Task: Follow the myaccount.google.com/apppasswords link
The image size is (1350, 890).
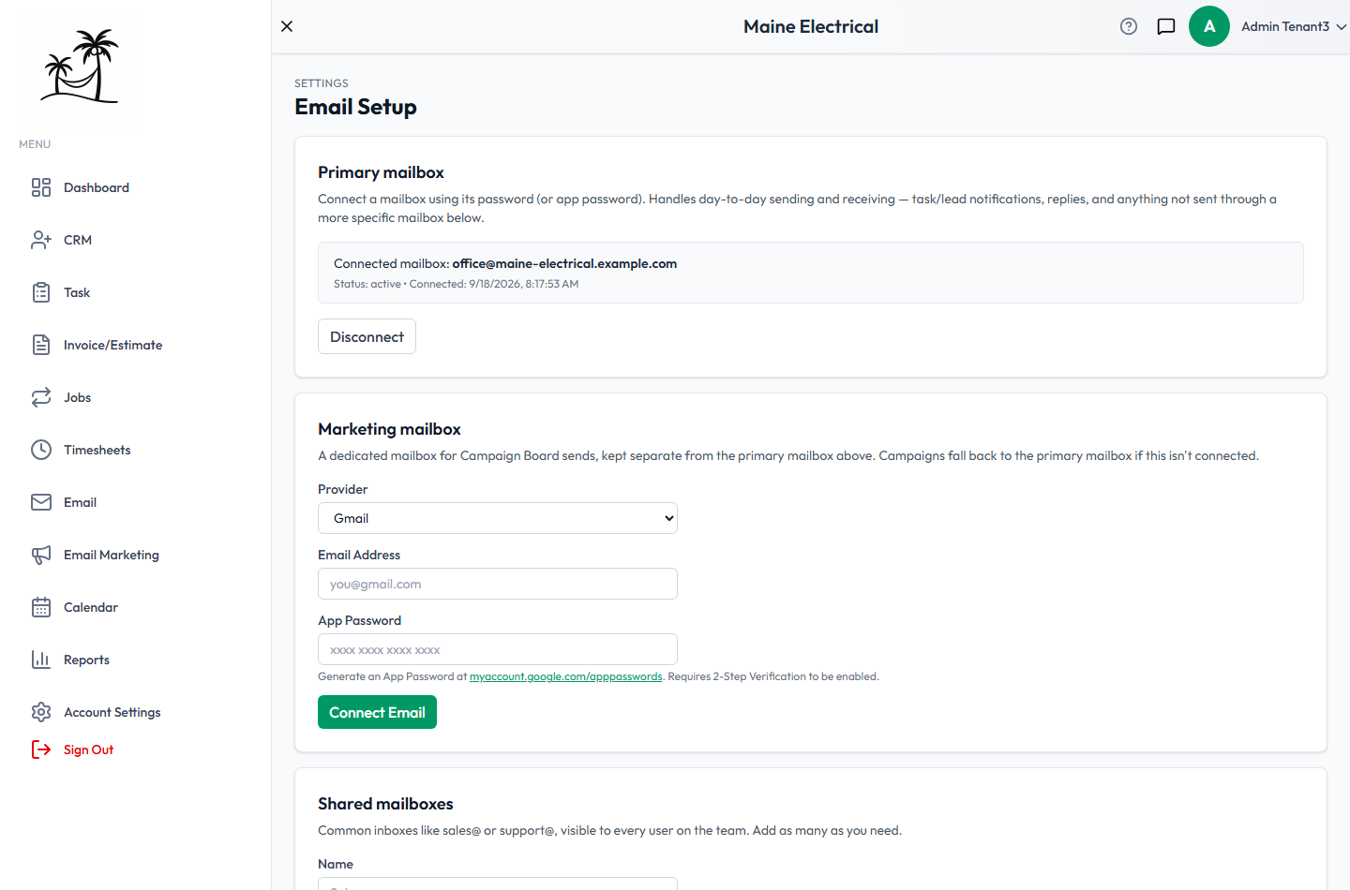Action: click(566, 676)
